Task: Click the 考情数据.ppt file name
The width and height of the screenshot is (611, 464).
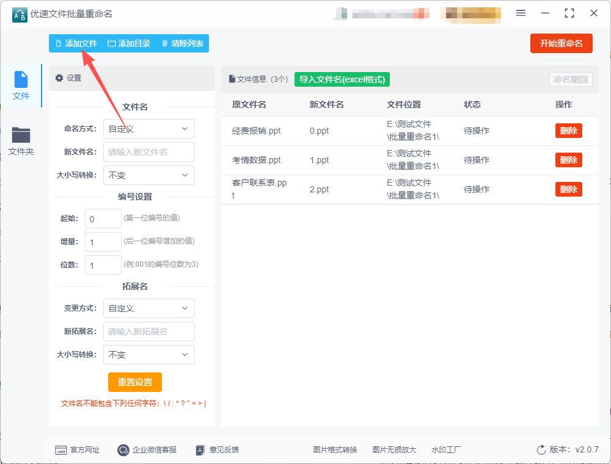Action: coord(257,160)
